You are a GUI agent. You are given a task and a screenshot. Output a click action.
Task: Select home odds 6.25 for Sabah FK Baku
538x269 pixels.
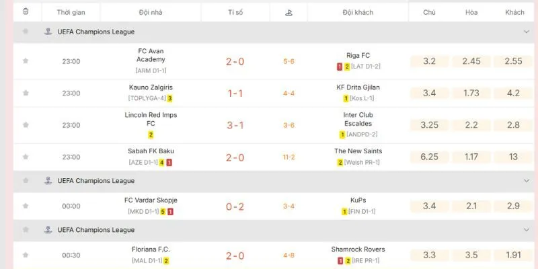(429, 157)
